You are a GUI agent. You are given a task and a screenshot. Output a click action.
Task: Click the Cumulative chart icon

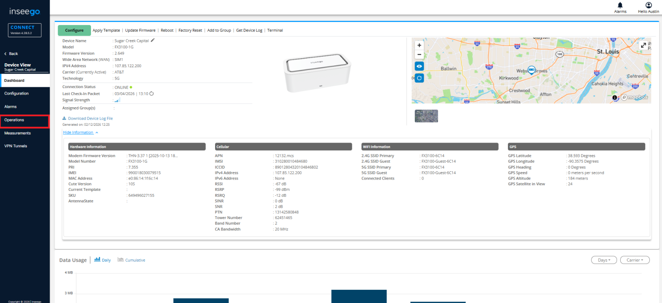[120, 259]
